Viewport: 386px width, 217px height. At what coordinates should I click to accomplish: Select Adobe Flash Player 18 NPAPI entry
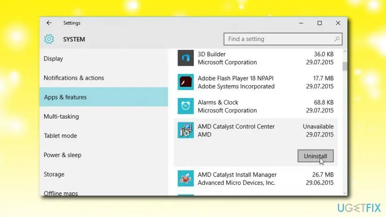[255, 82]
